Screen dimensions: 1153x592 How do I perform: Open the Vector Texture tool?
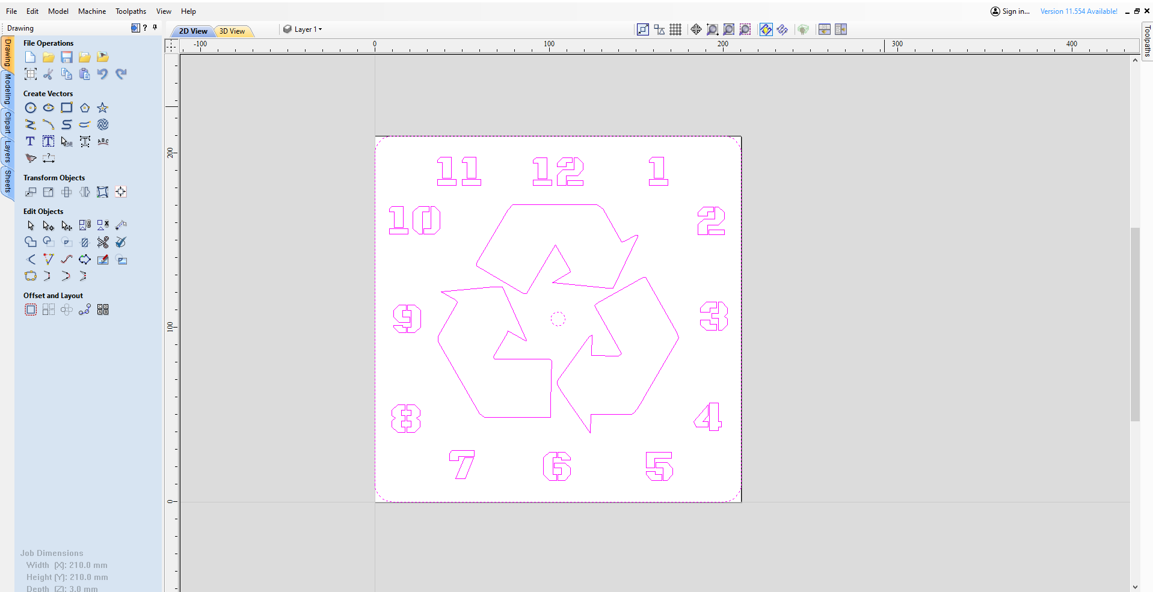click(103, 124)
